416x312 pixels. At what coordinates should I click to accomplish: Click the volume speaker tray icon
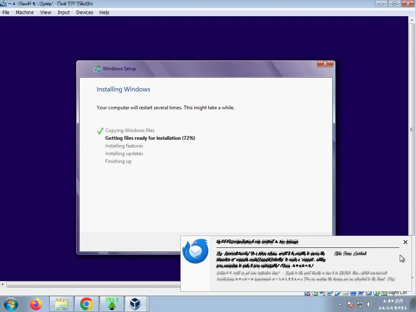[x=370, y=304]
